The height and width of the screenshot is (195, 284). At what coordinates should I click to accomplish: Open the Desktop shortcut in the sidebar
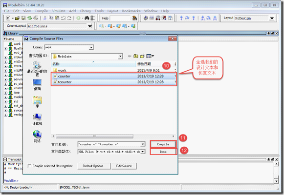(x=37, y=84)
